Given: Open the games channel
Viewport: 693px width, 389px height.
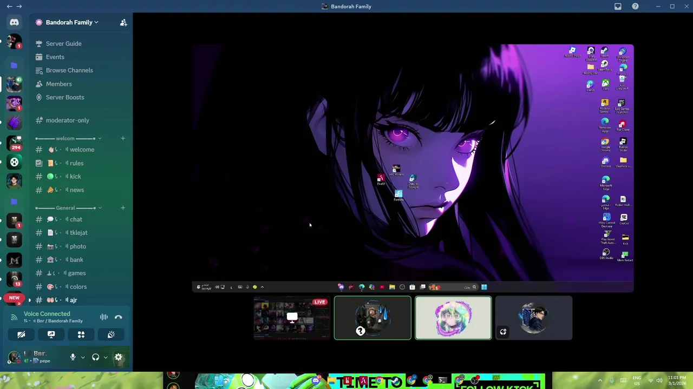Looking at the screenshot, I should [79, 273].
